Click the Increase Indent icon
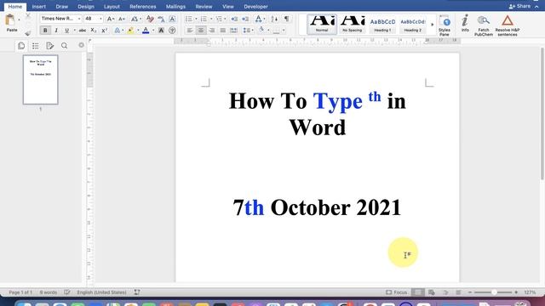Image resolution: width=545 pixels, height=306 pixels. 245,19
